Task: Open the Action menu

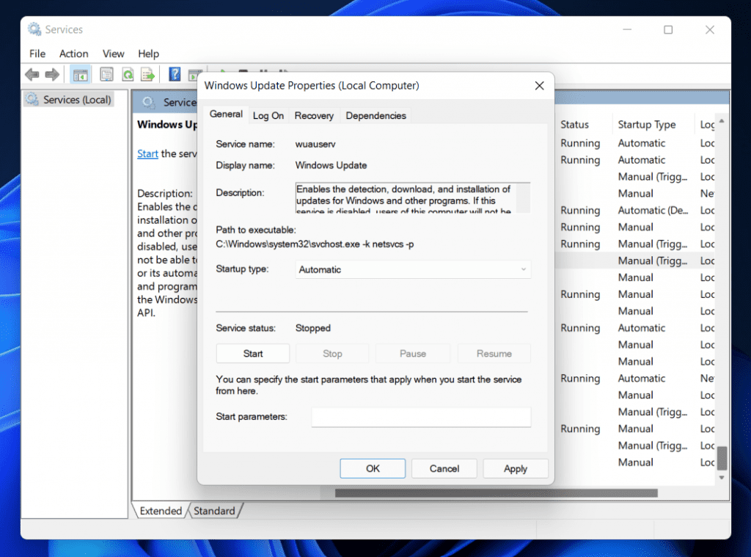Action: click(x=73, y=54)
